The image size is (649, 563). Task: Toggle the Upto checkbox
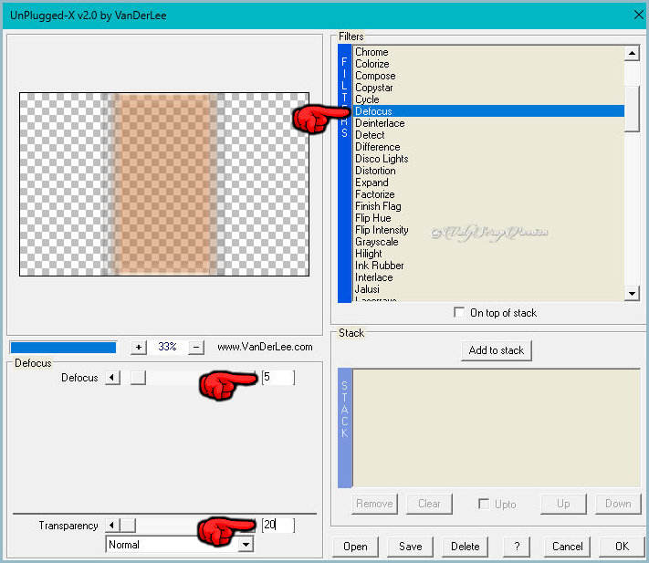pyautogui.click(x=483, y=504)
